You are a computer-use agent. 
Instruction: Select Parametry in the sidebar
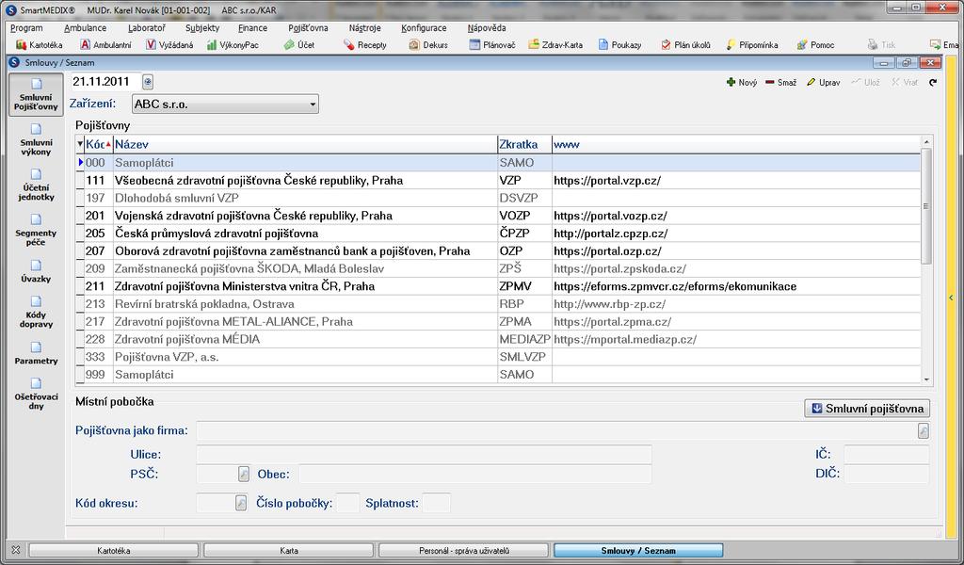(37, 353)
